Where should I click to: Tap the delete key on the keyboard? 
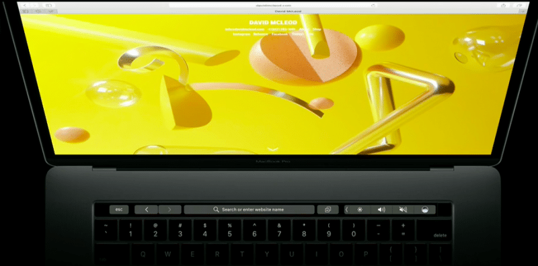(x=434, y=230)
